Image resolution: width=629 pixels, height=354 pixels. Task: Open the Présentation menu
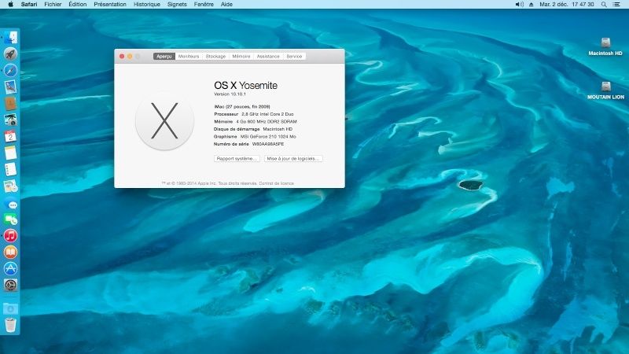click(110, 4)
